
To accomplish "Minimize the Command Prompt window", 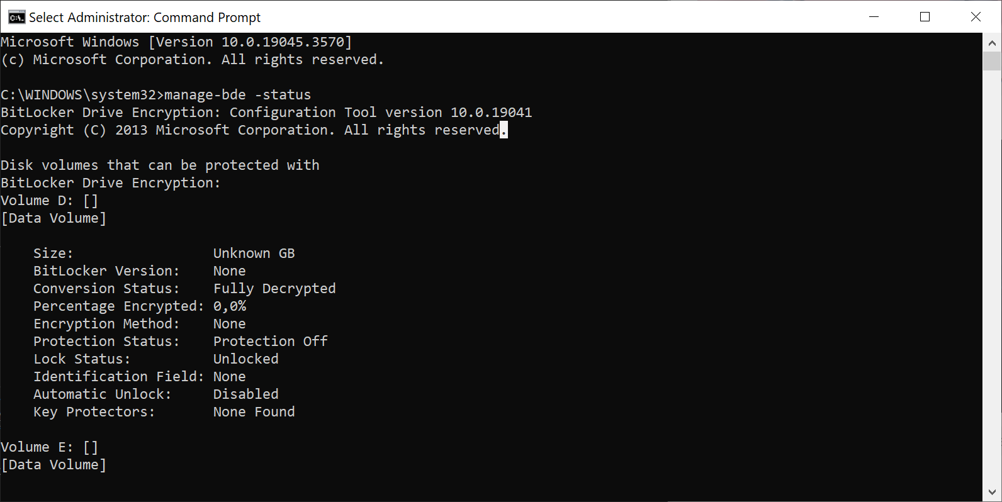I will [x=874, y=17].
